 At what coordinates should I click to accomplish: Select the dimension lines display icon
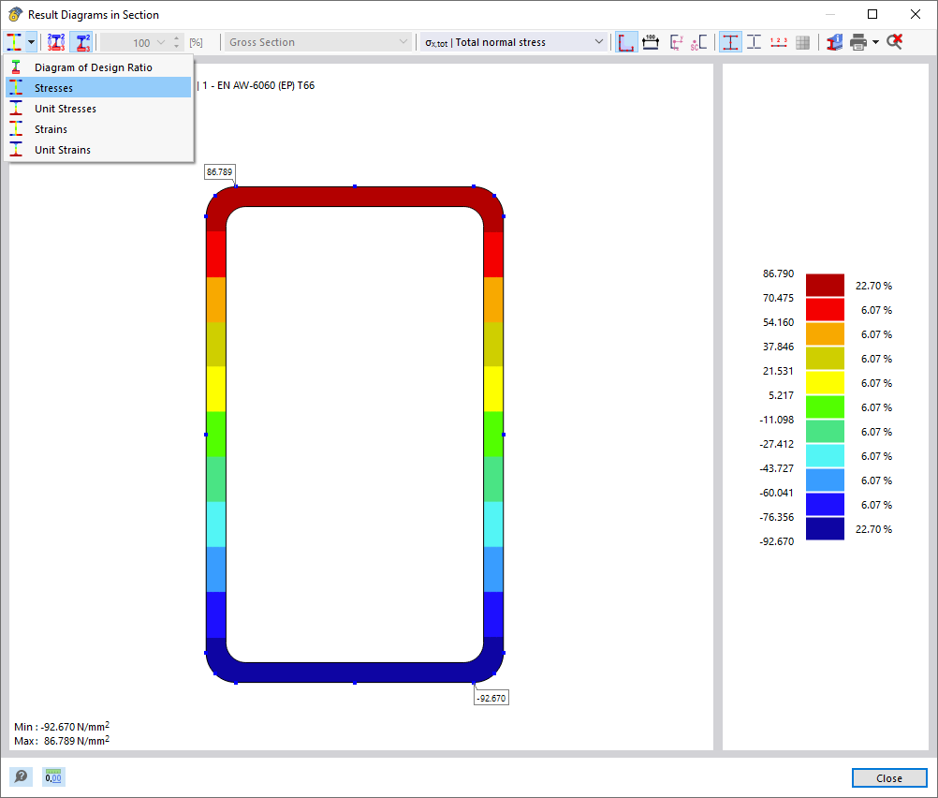(x=651, y=41)
